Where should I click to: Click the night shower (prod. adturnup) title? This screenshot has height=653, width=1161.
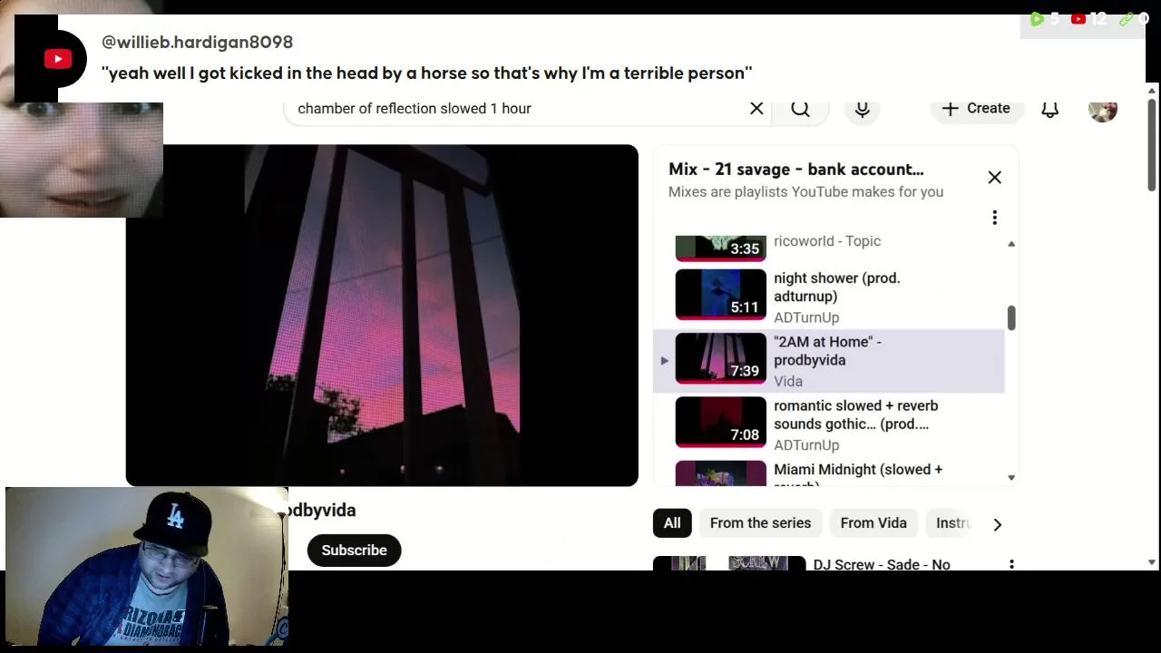point(836,288)
